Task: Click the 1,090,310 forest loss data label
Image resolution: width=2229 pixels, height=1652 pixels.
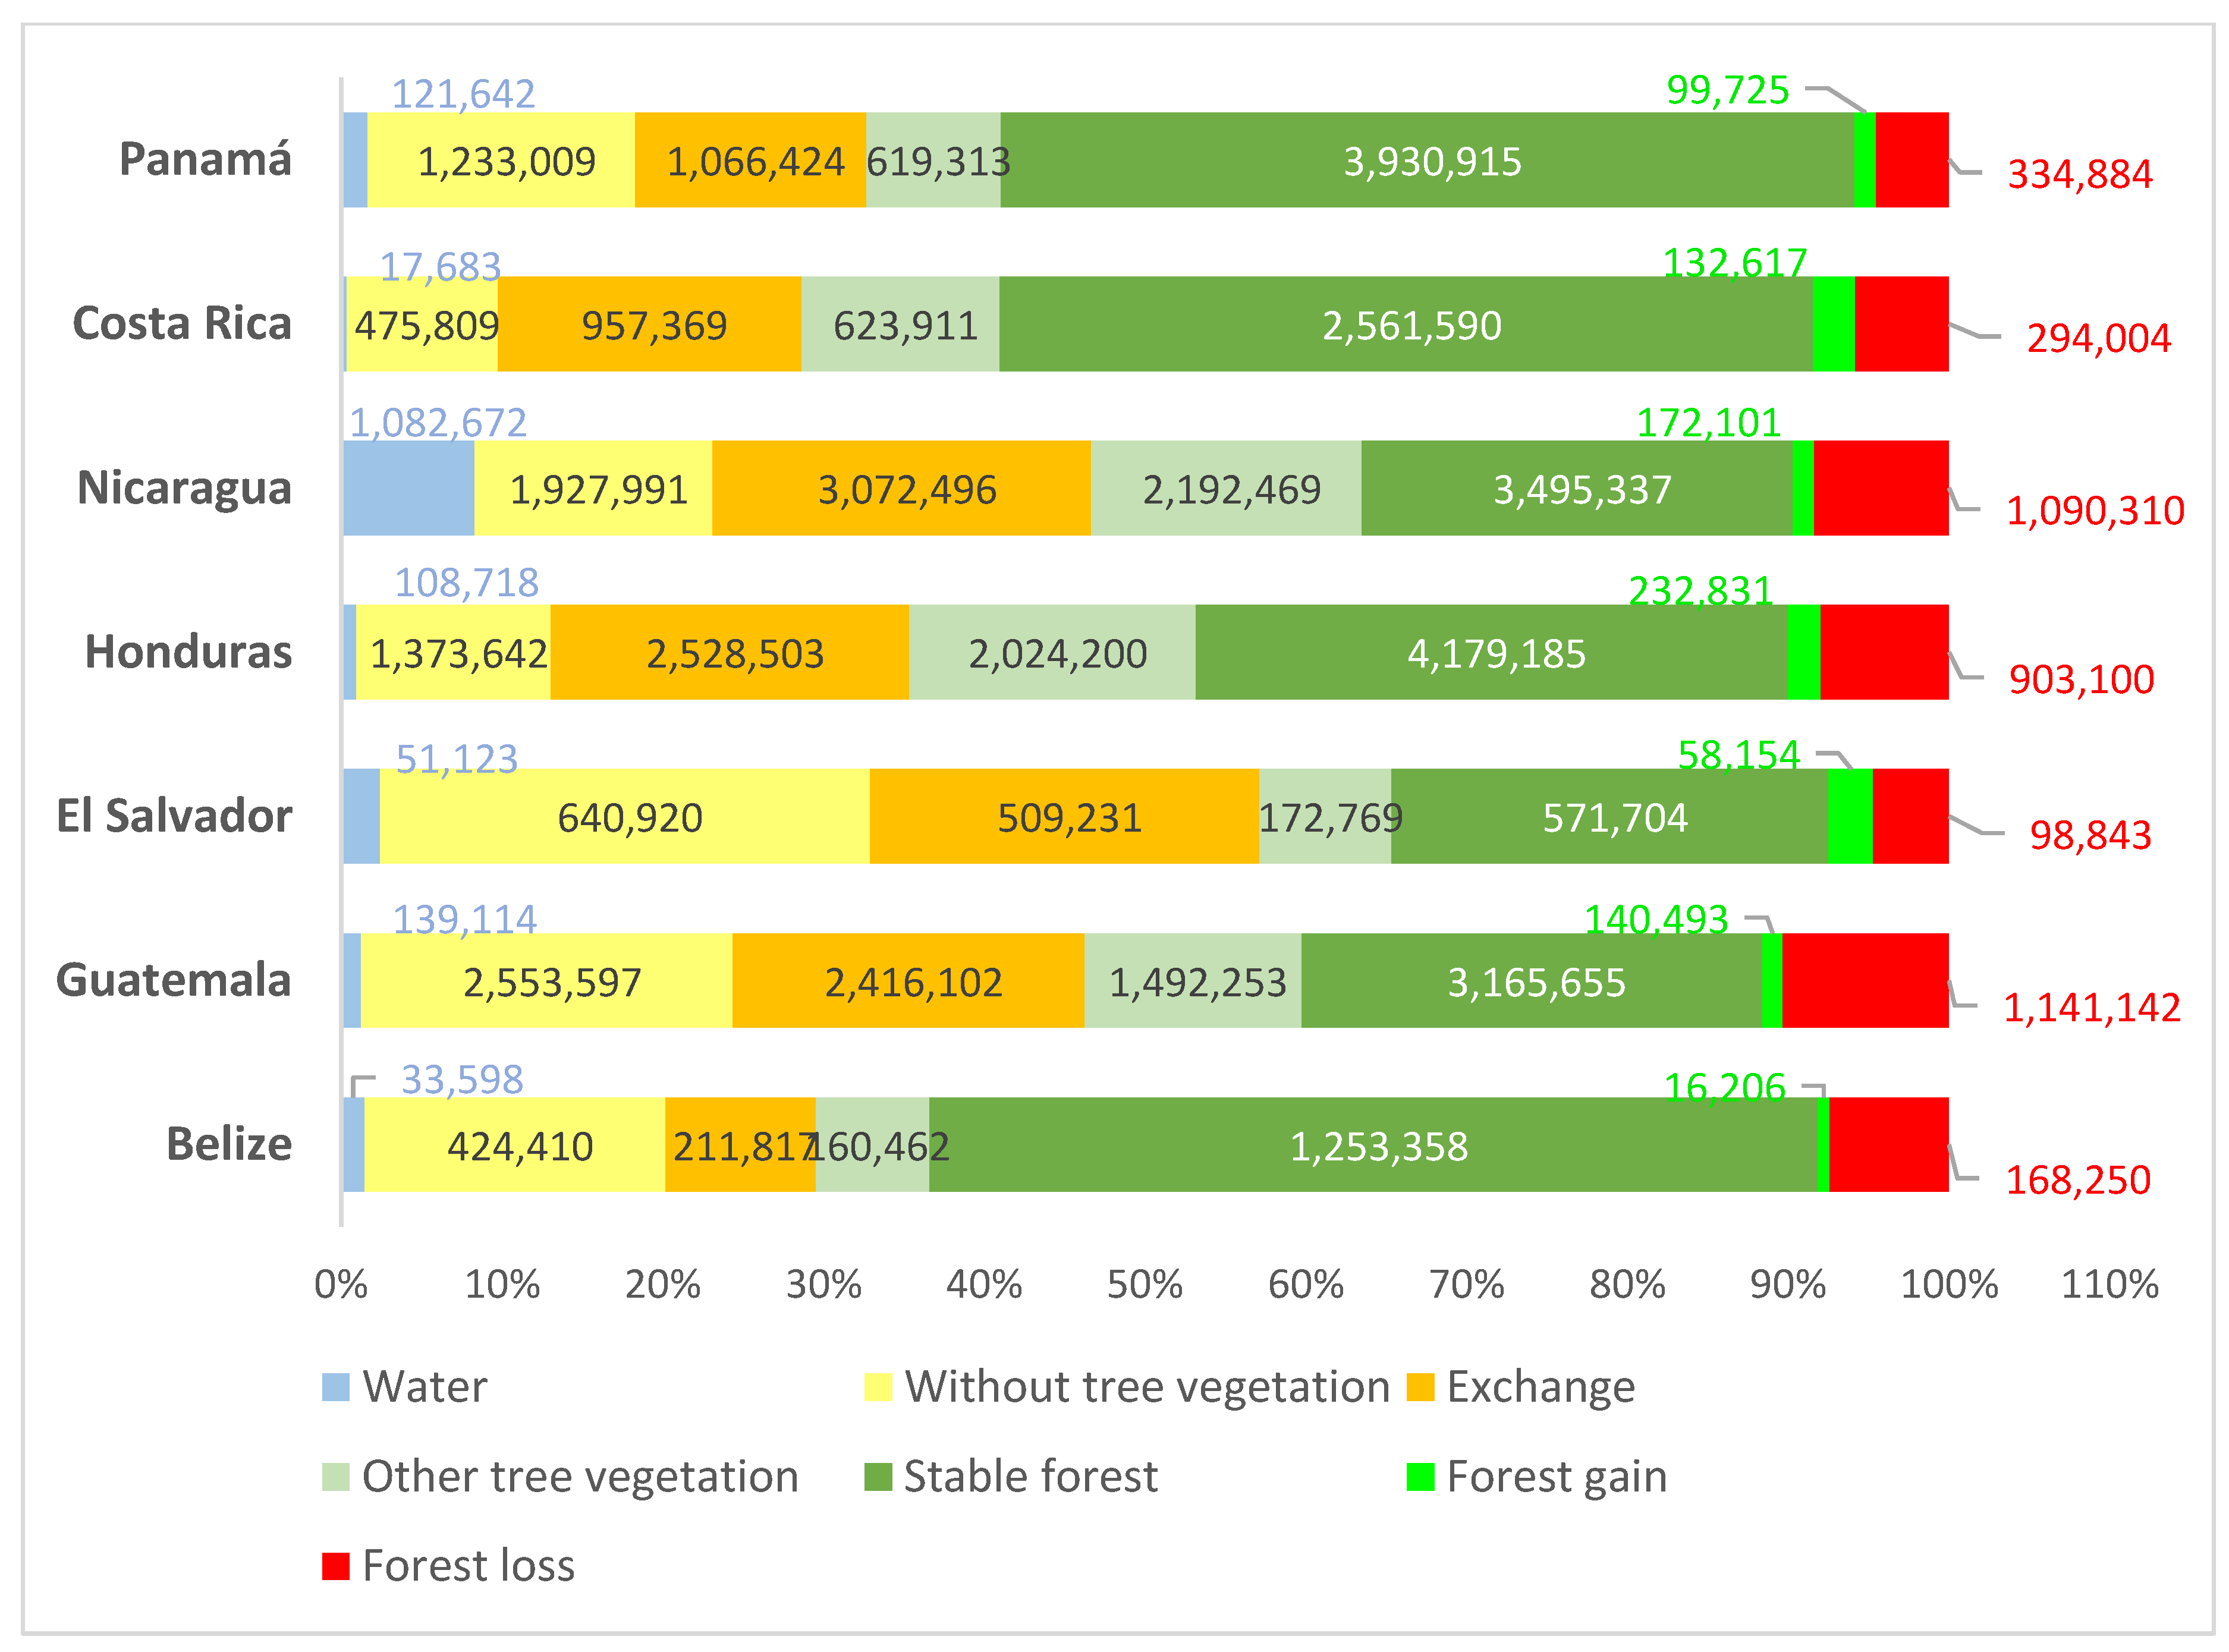Action: click(x=2095, y=511)
